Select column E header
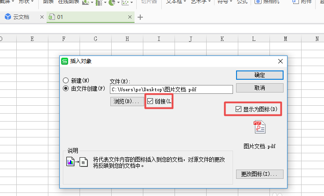The width and height of the screenshot is (324, 196). click(x=32, y=39)
